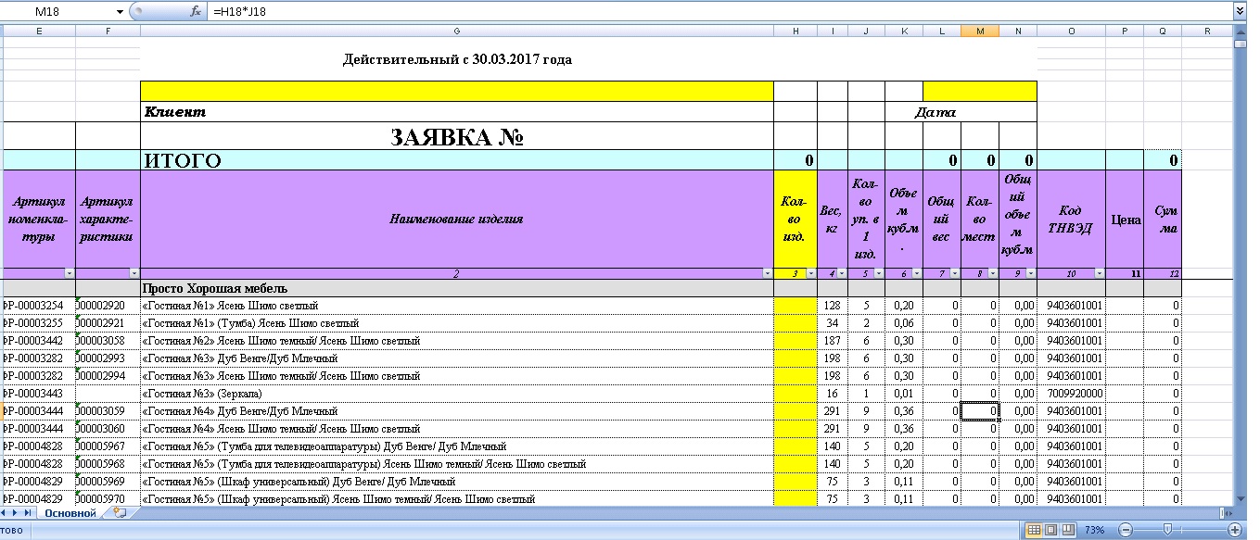Click the zoom in plus button

pyautogui.click(x=1233, y=530)
